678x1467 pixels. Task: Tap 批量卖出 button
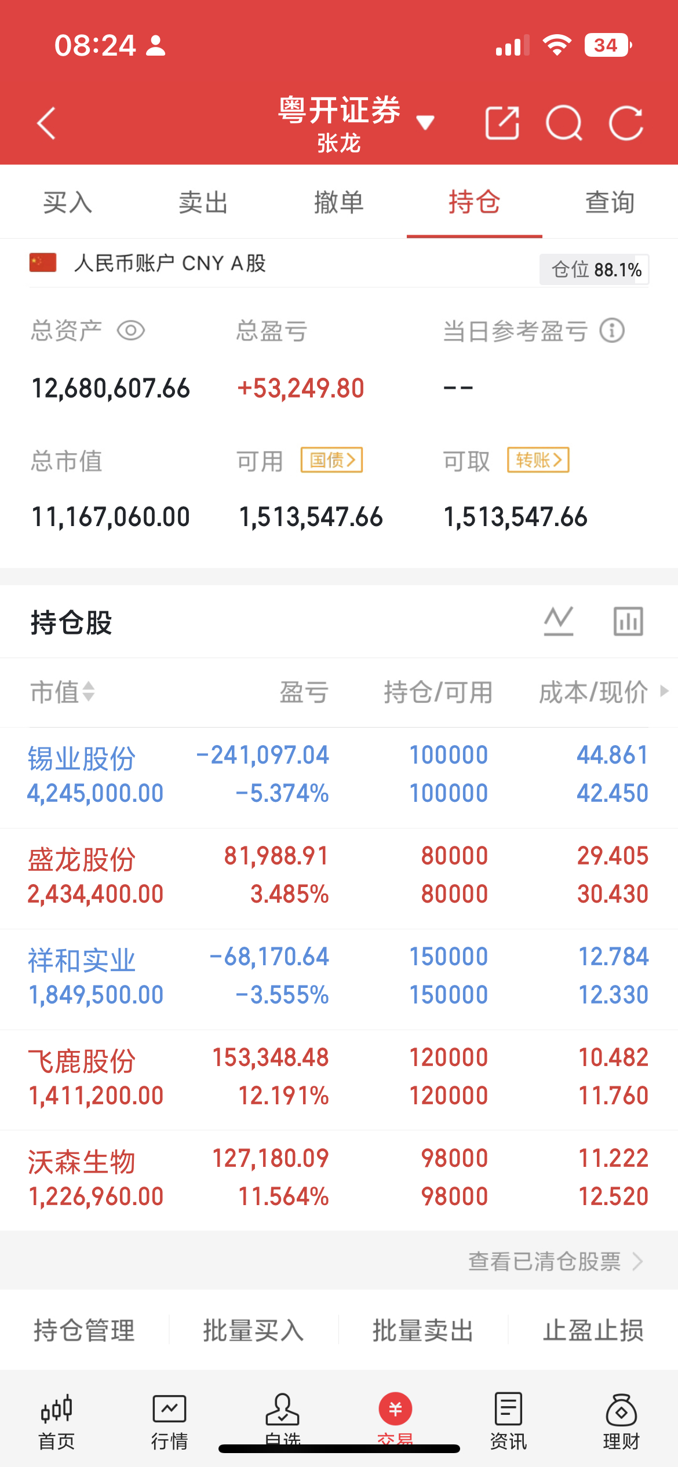(424, 1330)
